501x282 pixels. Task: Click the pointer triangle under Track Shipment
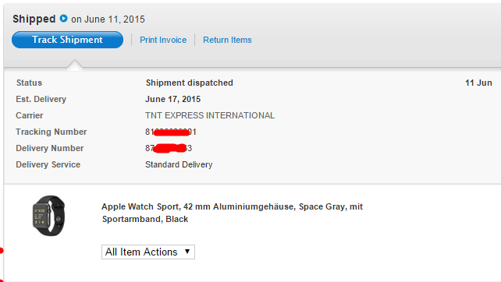point(75,64)
